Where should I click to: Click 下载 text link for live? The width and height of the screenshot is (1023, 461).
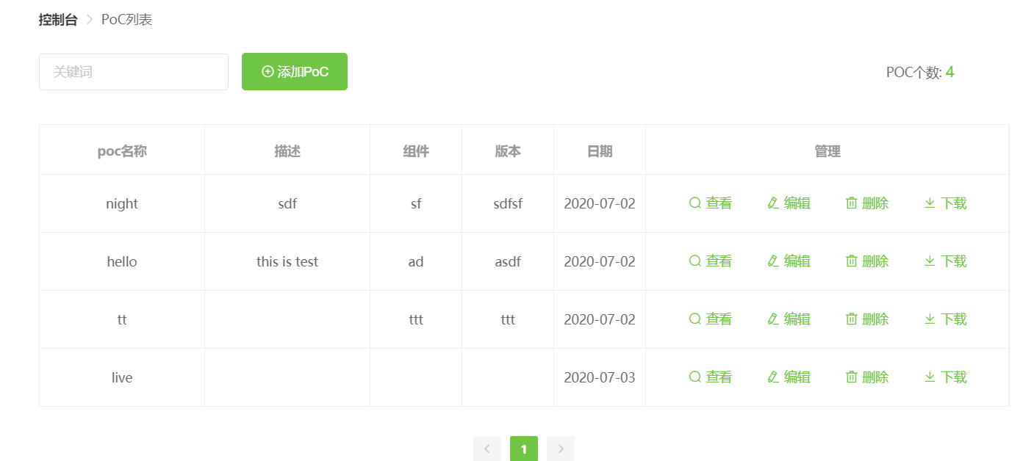tap(954, 377)
